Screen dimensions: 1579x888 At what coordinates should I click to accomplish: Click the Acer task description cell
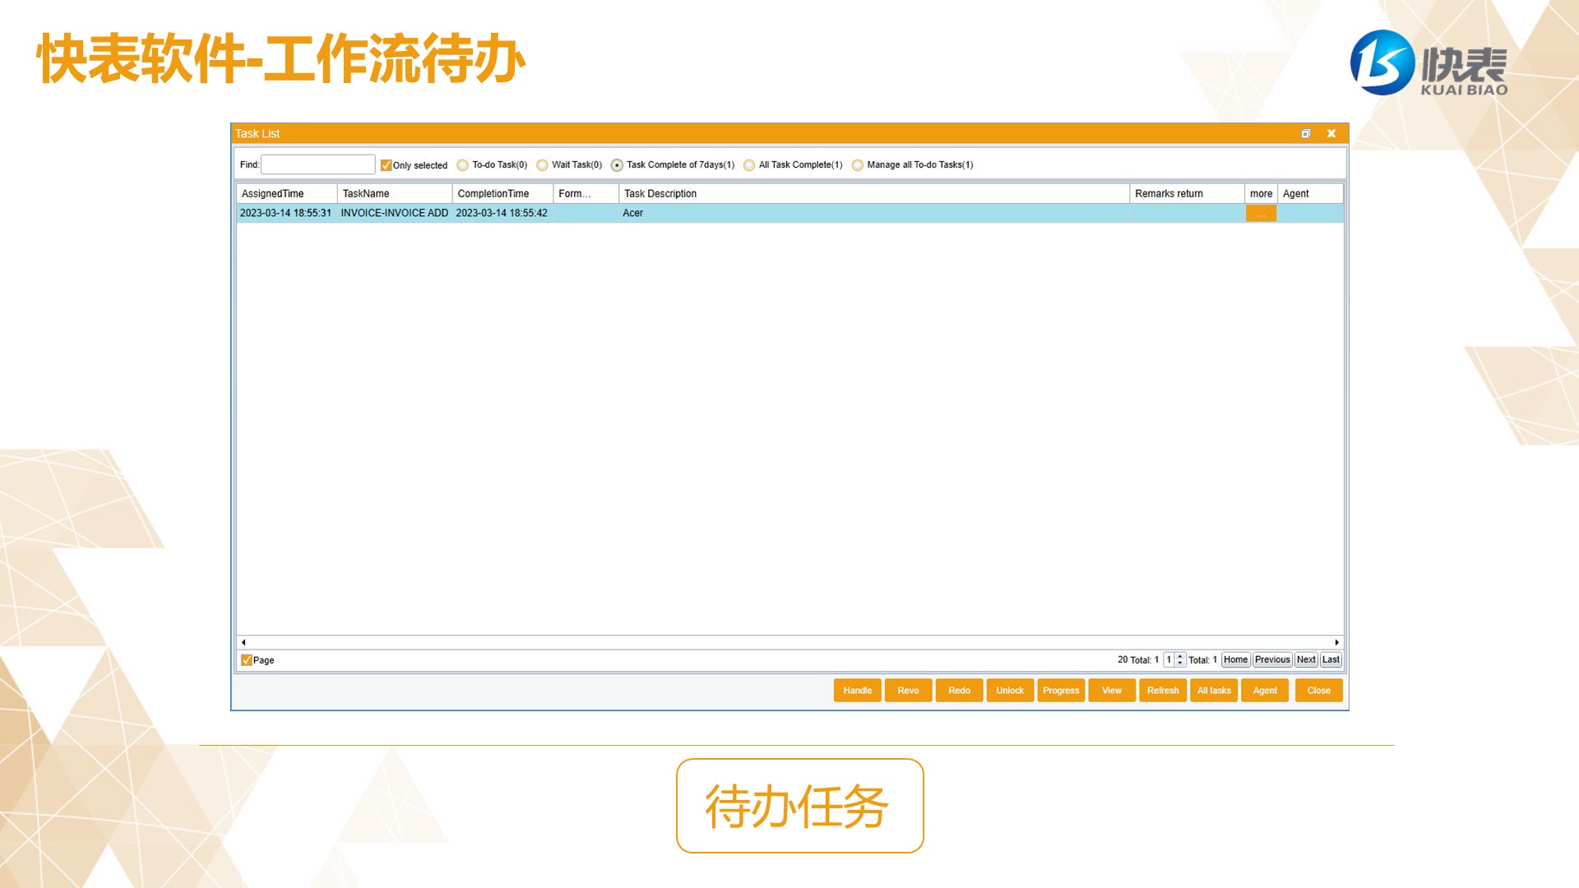874,213
